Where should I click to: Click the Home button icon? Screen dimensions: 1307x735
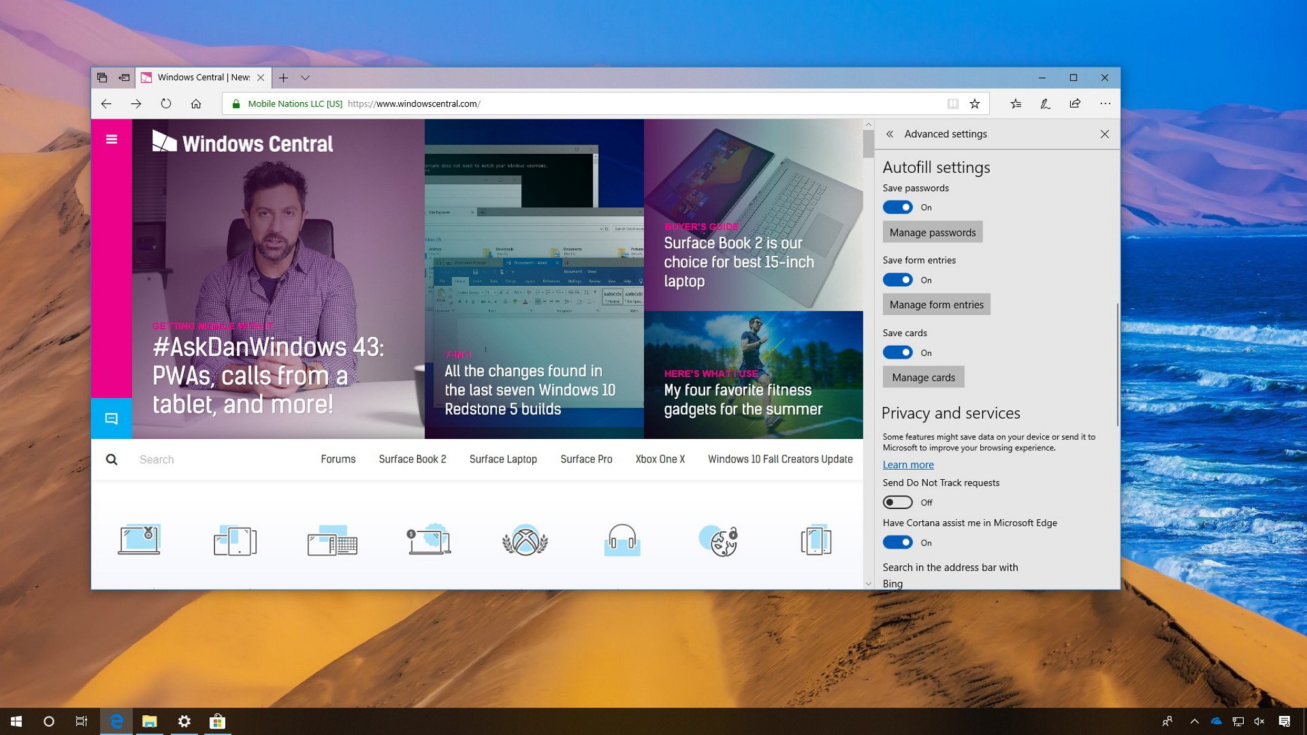[196, 103]
